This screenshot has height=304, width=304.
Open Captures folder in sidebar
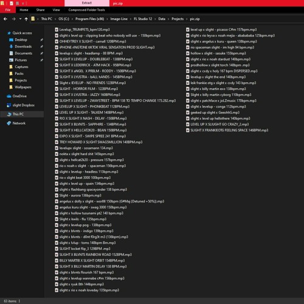(x=21, y=67)
